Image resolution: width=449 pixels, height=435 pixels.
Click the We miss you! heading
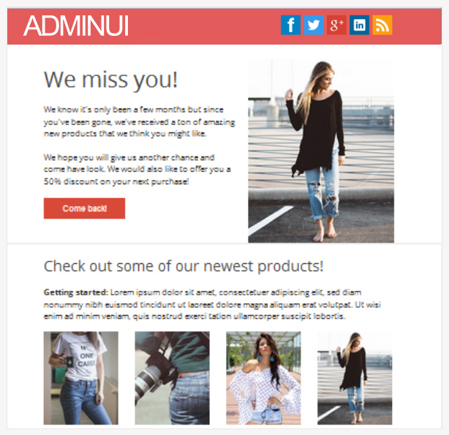(x=111, y=80)
